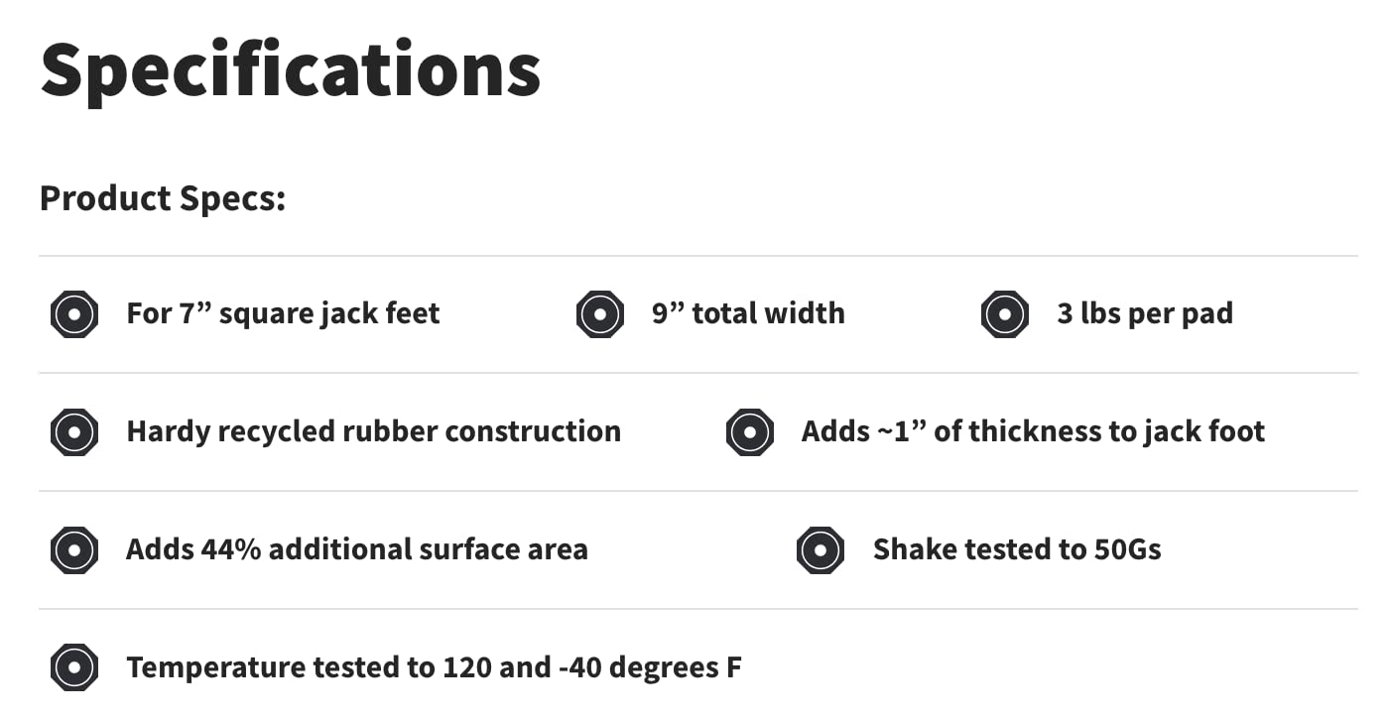
Task: Select the Product Specs: subheading
Action: tap(163, 198)
